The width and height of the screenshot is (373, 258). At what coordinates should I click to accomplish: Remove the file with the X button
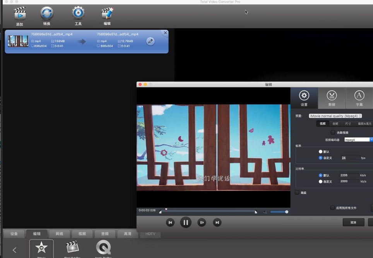[165, 33]
